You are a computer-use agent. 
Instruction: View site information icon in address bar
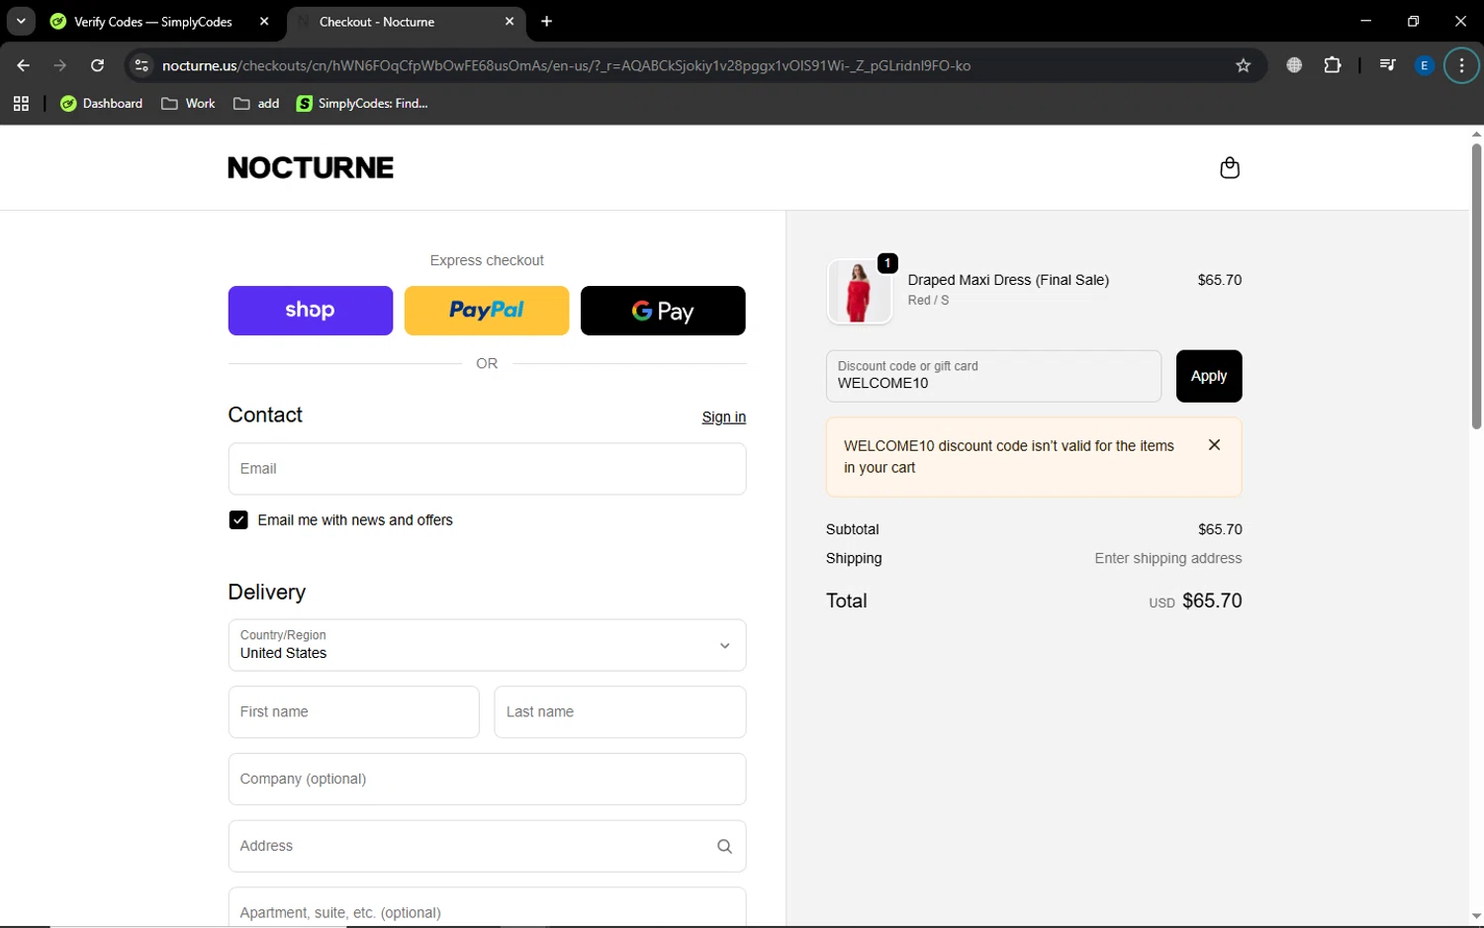[141, 65]
